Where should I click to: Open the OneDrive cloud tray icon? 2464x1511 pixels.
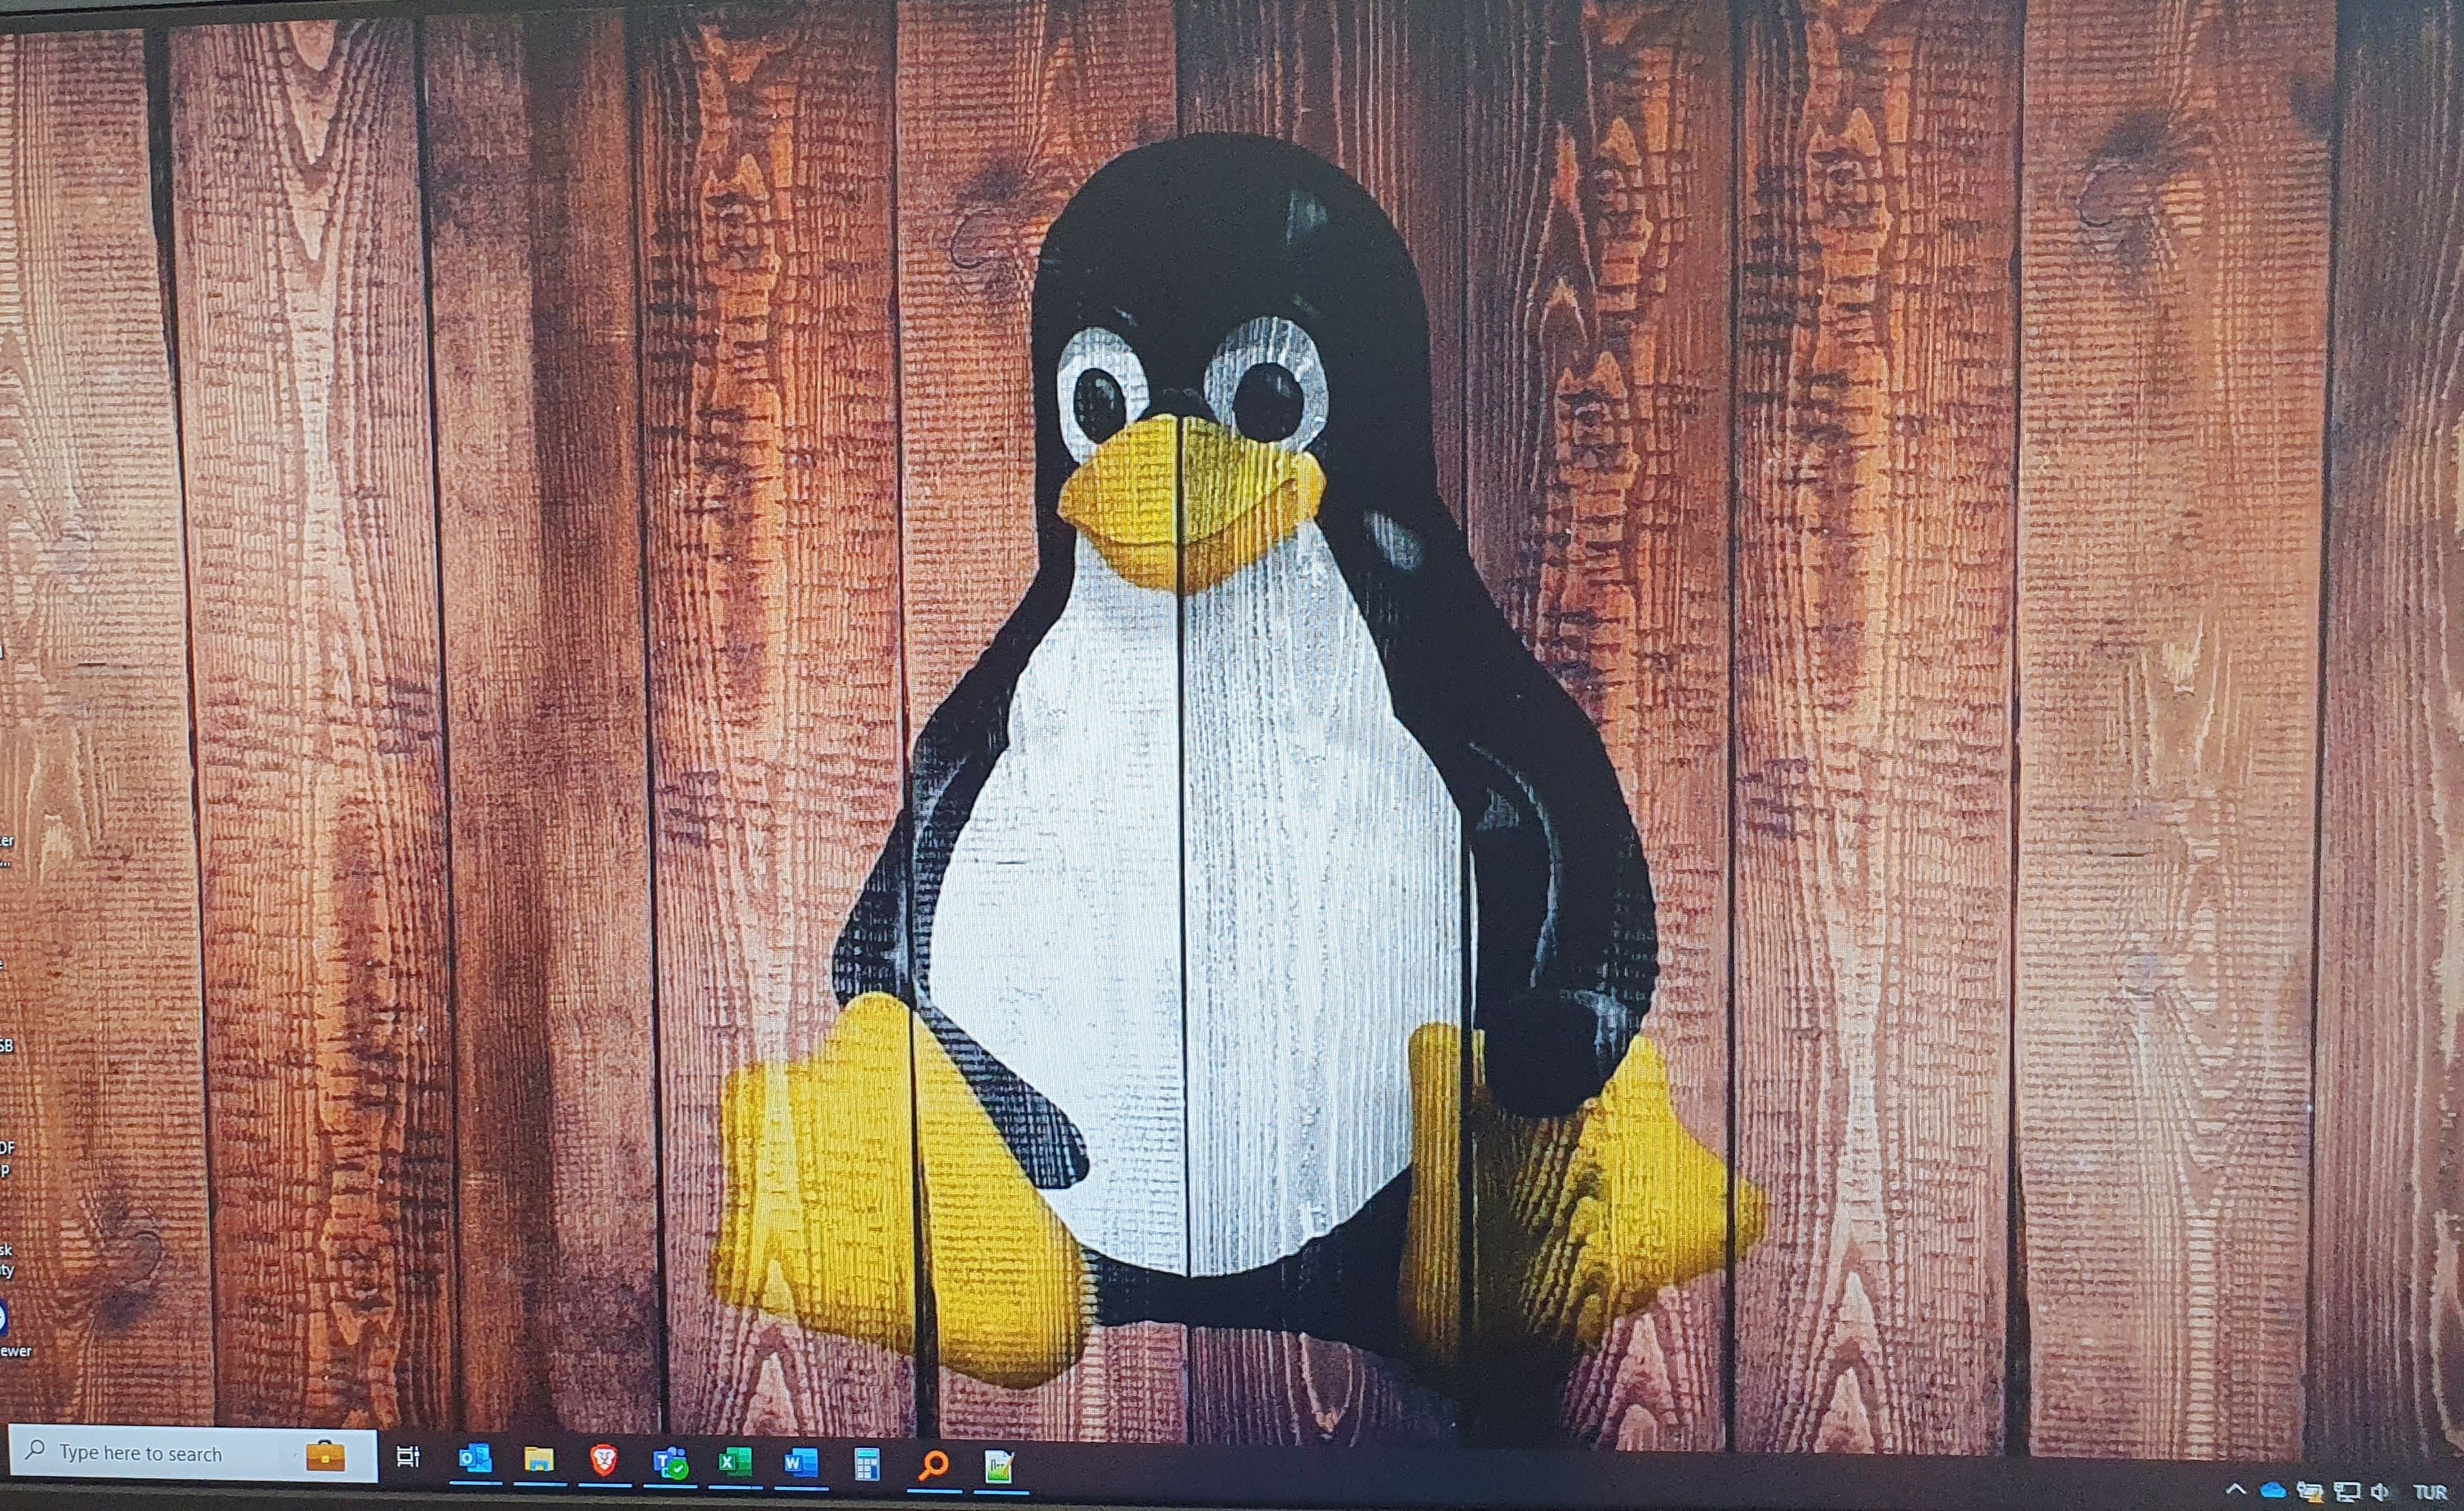tap(2273, 1491)
